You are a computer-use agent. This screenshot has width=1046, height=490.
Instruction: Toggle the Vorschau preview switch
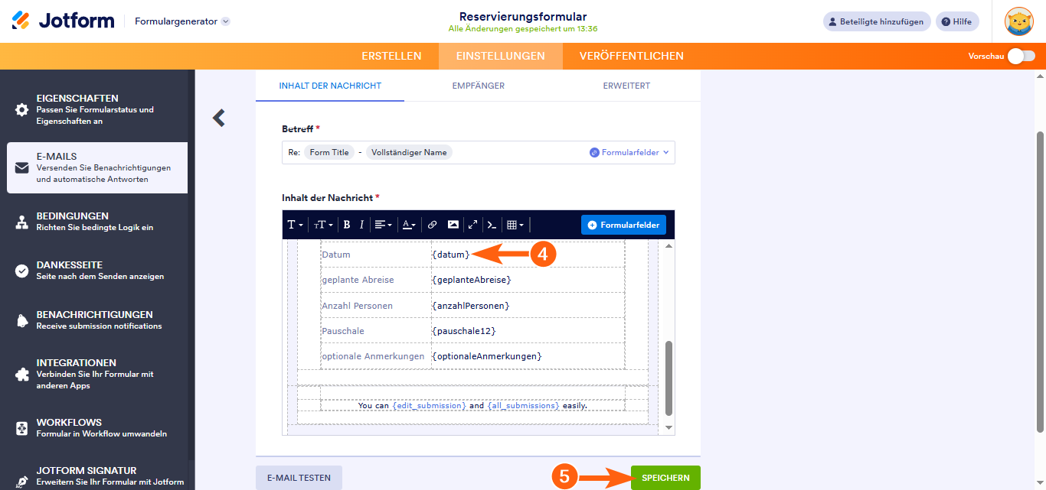[x=1021, y=56]
